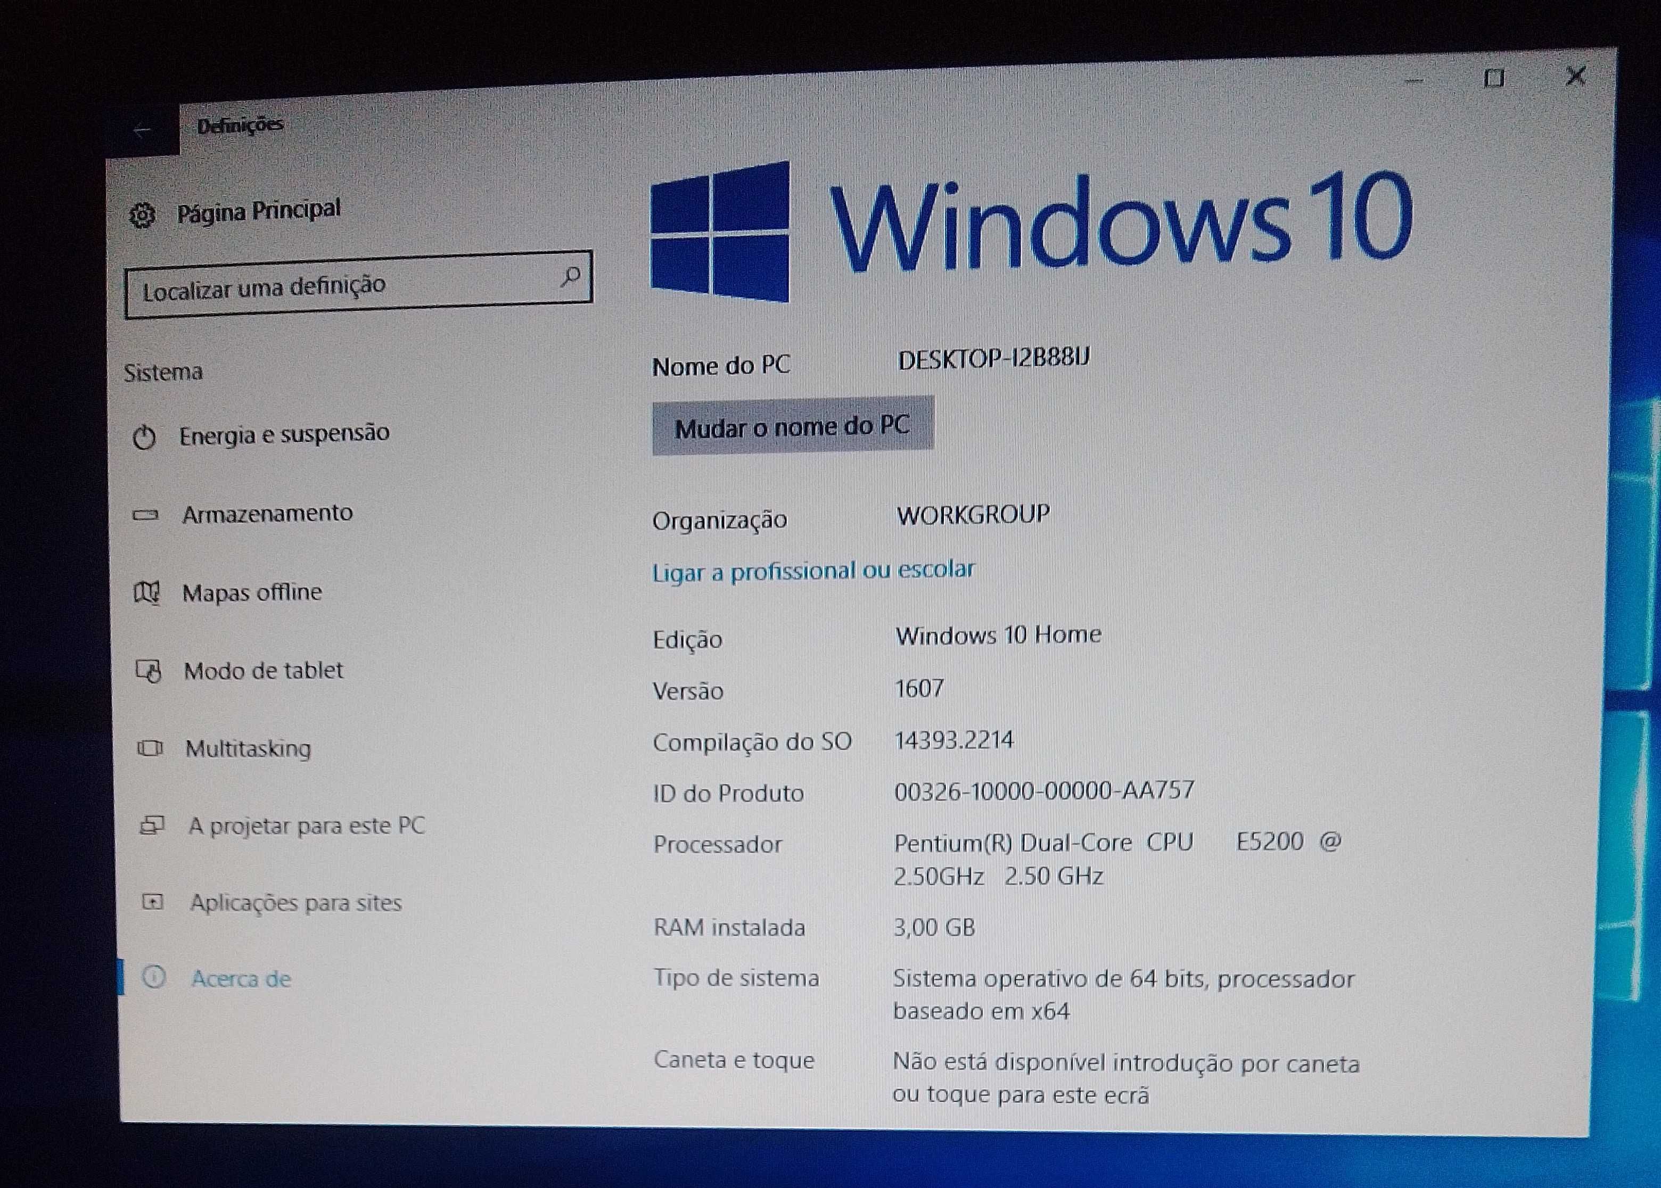The image size is (1661, 1188).
Task: Open A projetar para este PC
Action: point(307,826)
